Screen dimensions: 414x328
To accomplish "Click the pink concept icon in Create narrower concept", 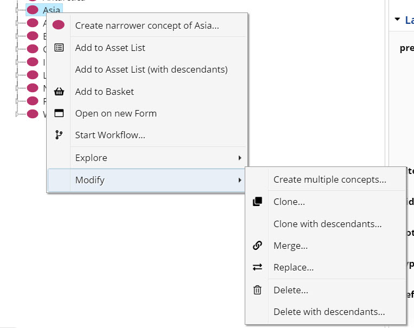I will pos(59,25).
